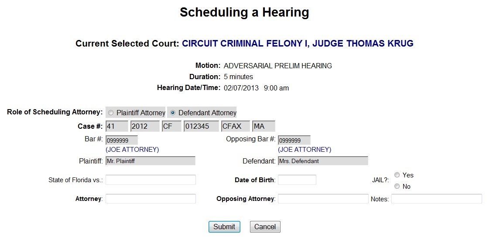
Task: Click the State of Florida vs. field
Action: pos(151,180)
